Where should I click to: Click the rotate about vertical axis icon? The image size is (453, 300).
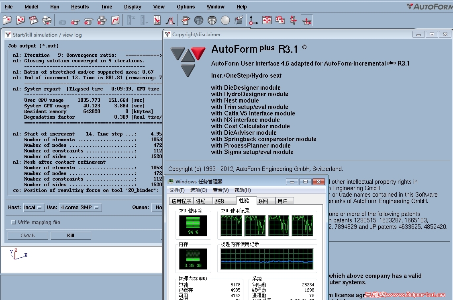pyautogui.click(x=293, y=20)
